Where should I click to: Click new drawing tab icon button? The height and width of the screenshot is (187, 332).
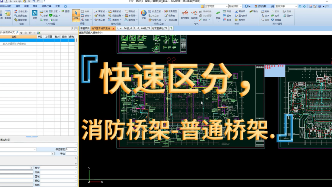pyautogui.click(x=171, y=28)
